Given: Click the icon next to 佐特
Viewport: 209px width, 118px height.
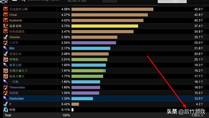Looking at the screenshot, I should tap(6, 110).
